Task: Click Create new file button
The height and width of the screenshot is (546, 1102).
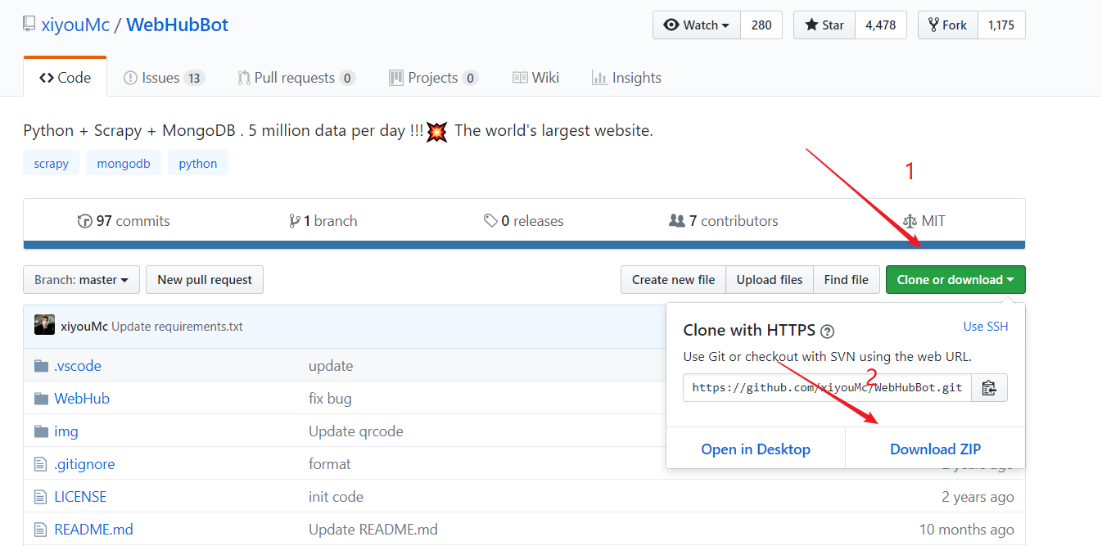Action: [x=673, y=280]
